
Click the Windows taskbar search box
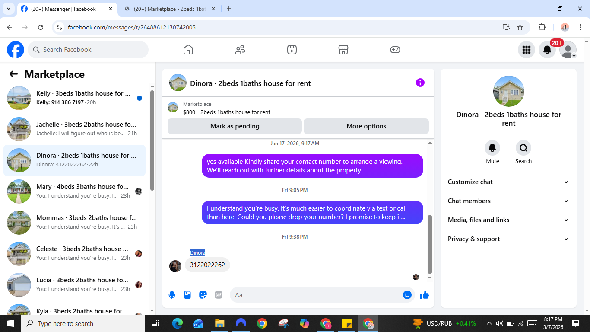tap(83, 323)
